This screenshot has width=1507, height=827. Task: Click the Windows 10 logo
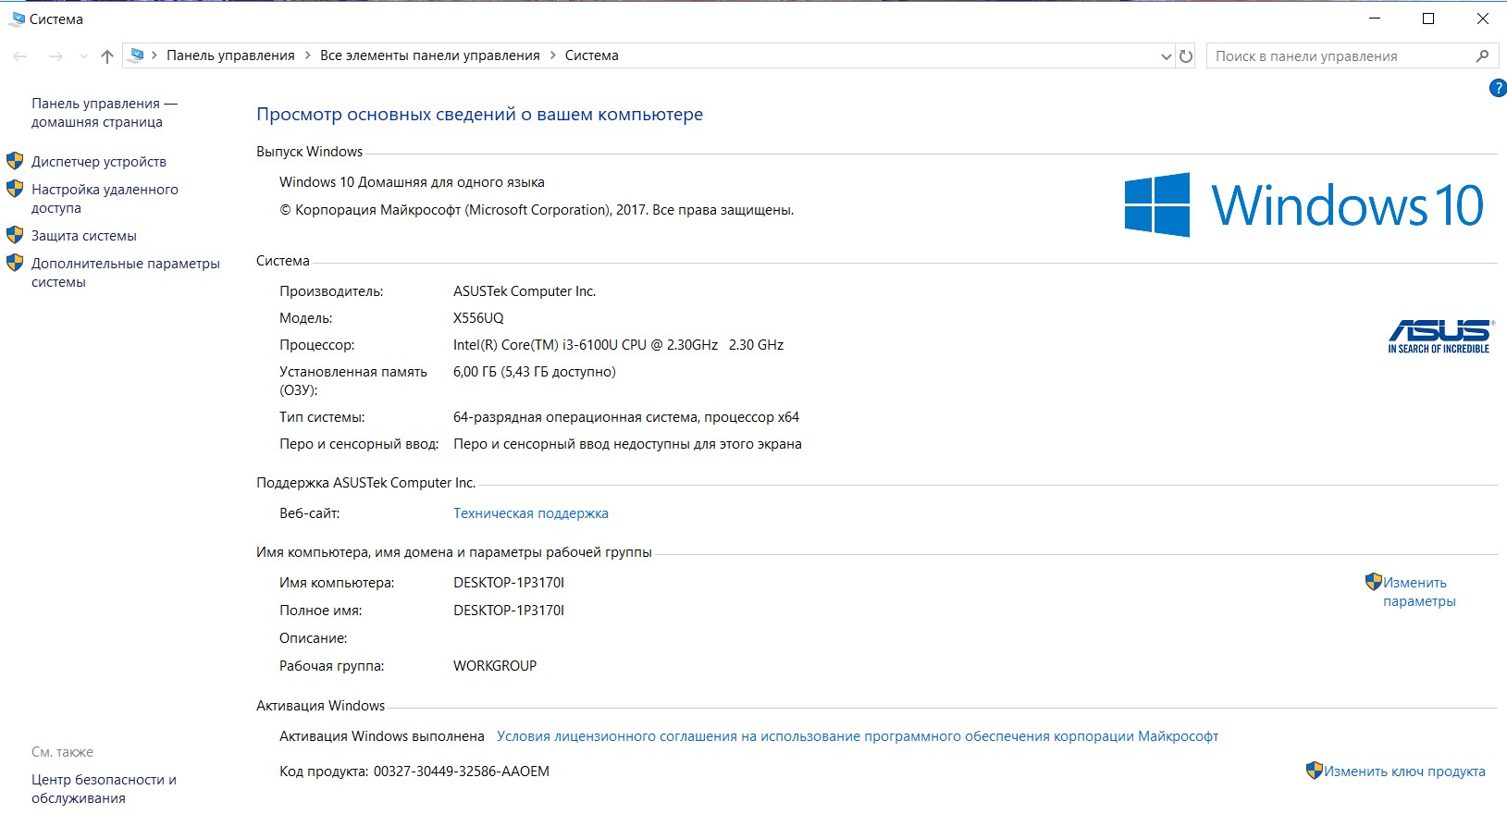pyautogui.click(x=1304, y=204)
